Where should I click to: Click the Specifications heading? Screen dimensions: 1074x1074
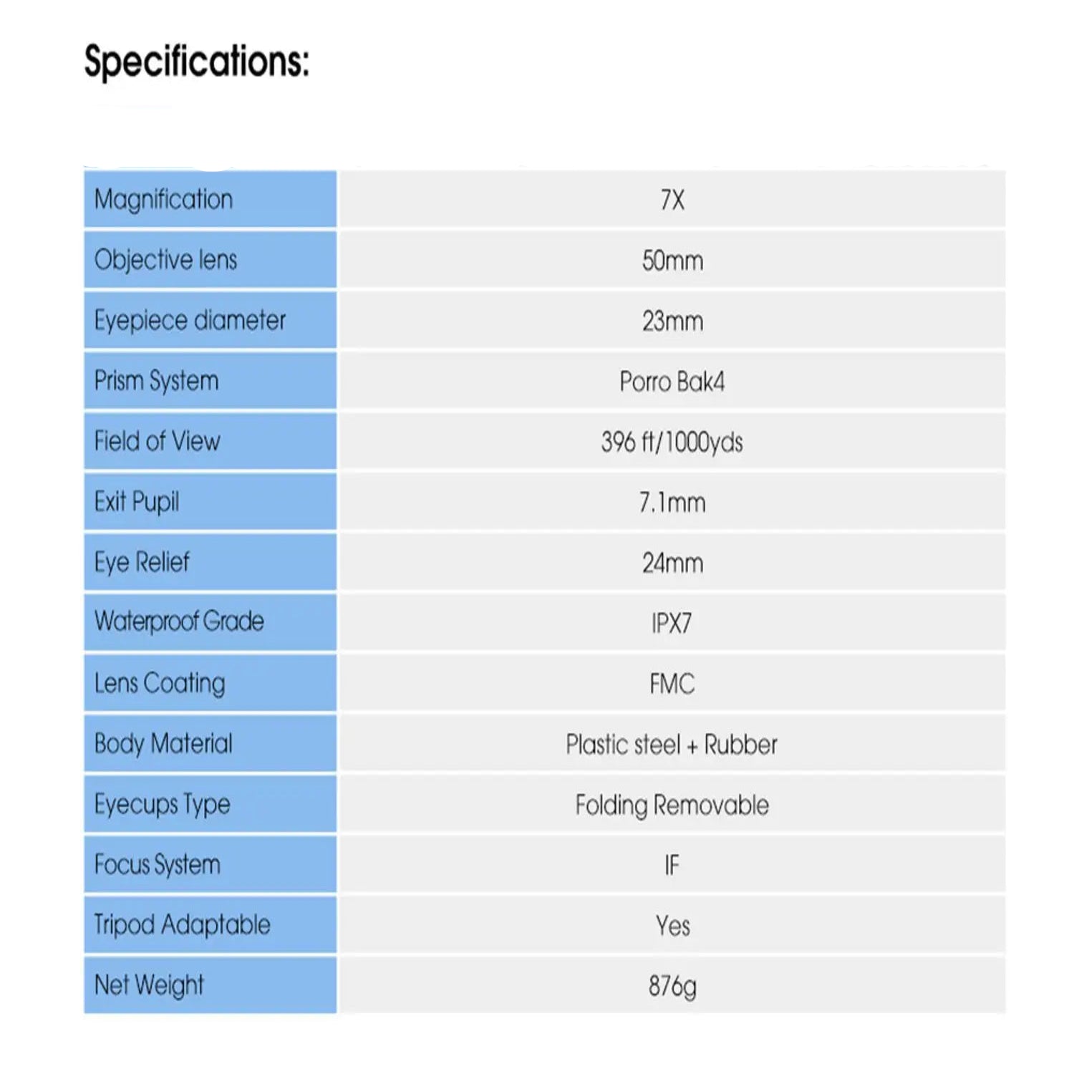click(197, 62)
